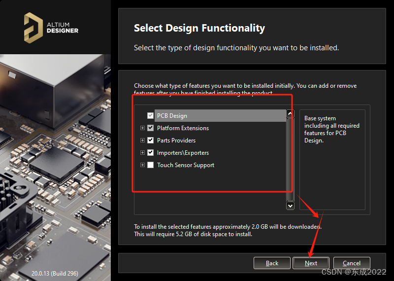Click the feature list scroll up arrow
The image size is (394, 281).
290,114
